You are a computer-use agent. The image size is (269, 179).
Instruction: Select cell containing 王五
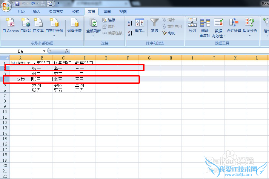[85, 90]
